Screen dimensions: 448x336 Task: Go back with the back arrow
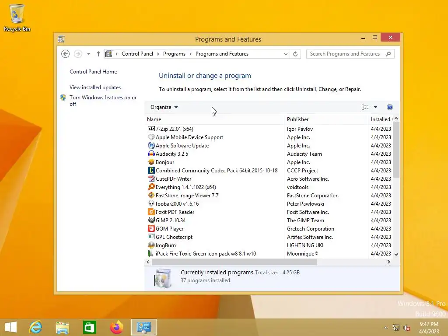[x=66, y=54]
